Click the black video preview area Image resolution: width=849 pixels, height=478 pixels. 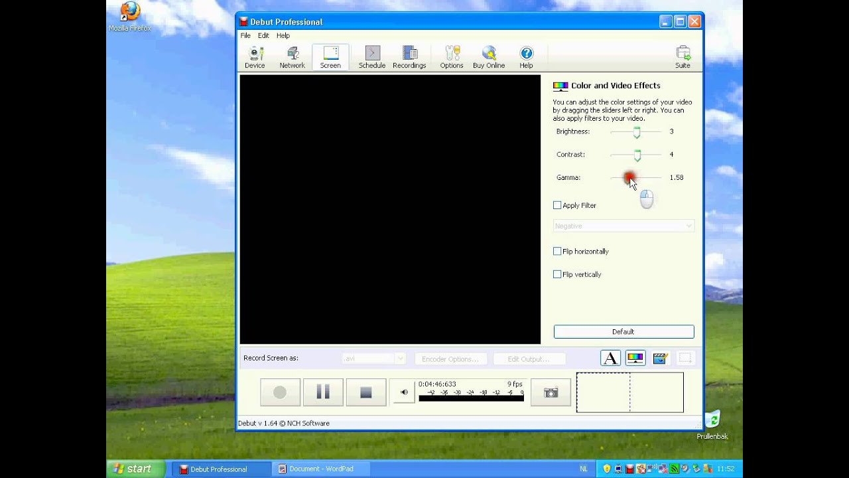pyautogui.click(x=390, y=209)
